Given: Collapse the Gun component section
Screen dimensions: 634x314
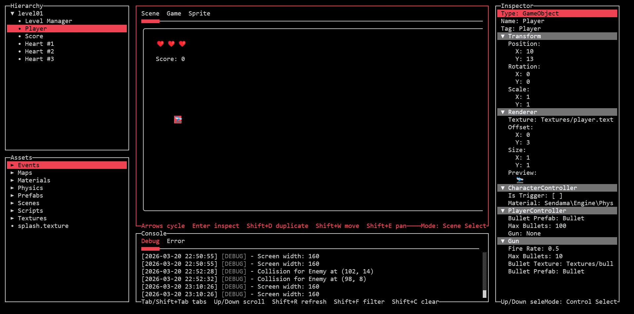Looking at the screenshot, I should (503, 241).
